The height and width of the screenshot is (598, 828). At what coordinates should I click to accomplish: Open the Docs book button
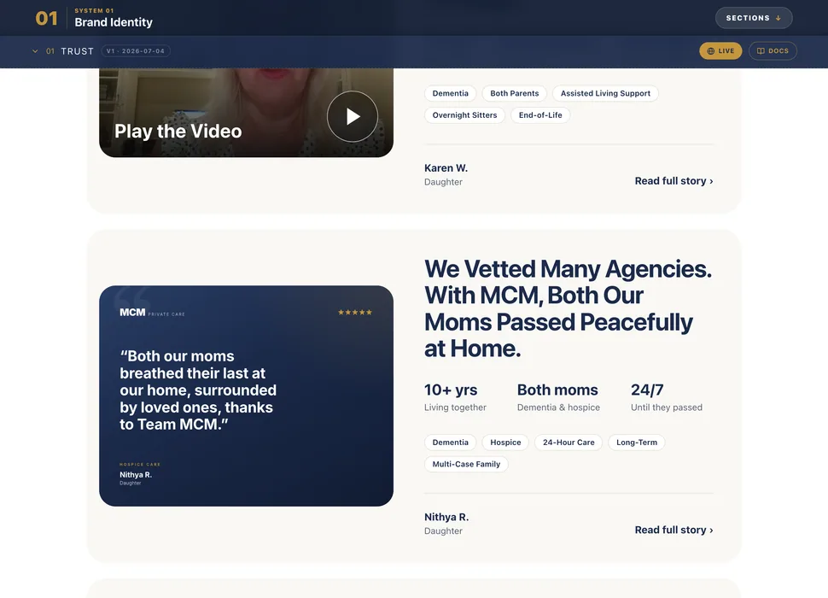click(x=773, y=50)
